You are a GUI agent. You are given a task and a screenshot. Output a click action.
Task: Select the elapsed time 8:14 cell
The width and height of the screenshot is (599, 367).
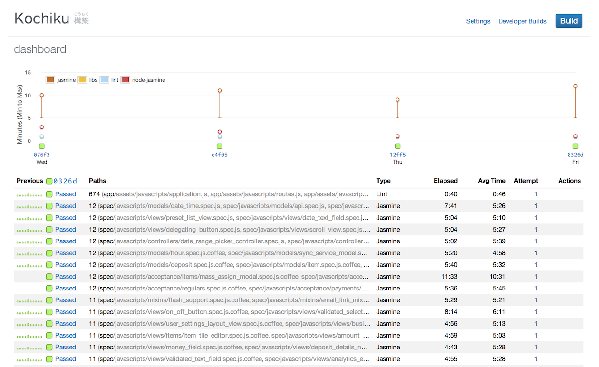pos(451,312)
